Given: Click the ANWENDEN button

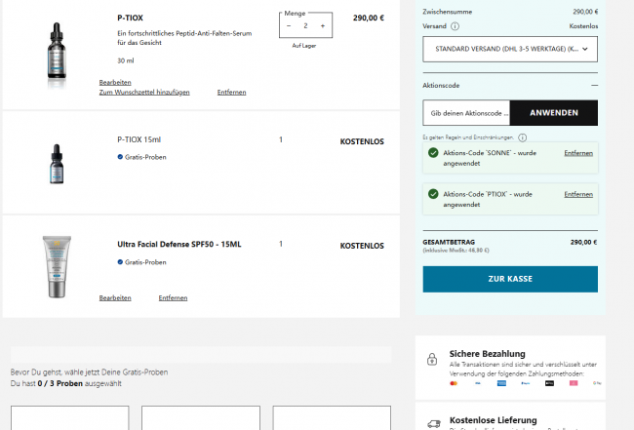Looking at the screenshot, I should pyautogui.click(x=554, y=113).
